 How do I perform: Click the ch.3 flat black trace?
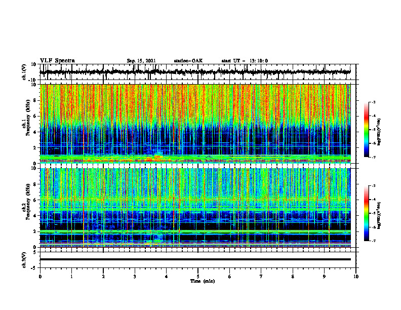195,259
